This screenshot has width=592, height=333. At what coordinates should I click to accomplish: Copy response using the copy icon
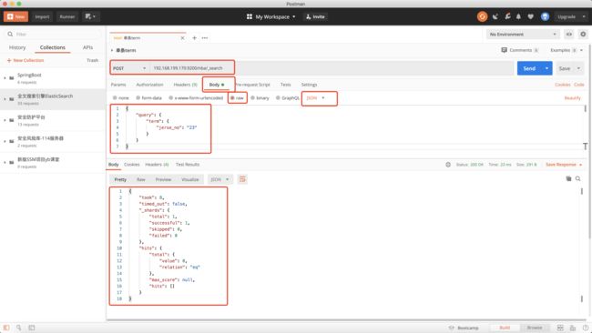coord(568,178)
